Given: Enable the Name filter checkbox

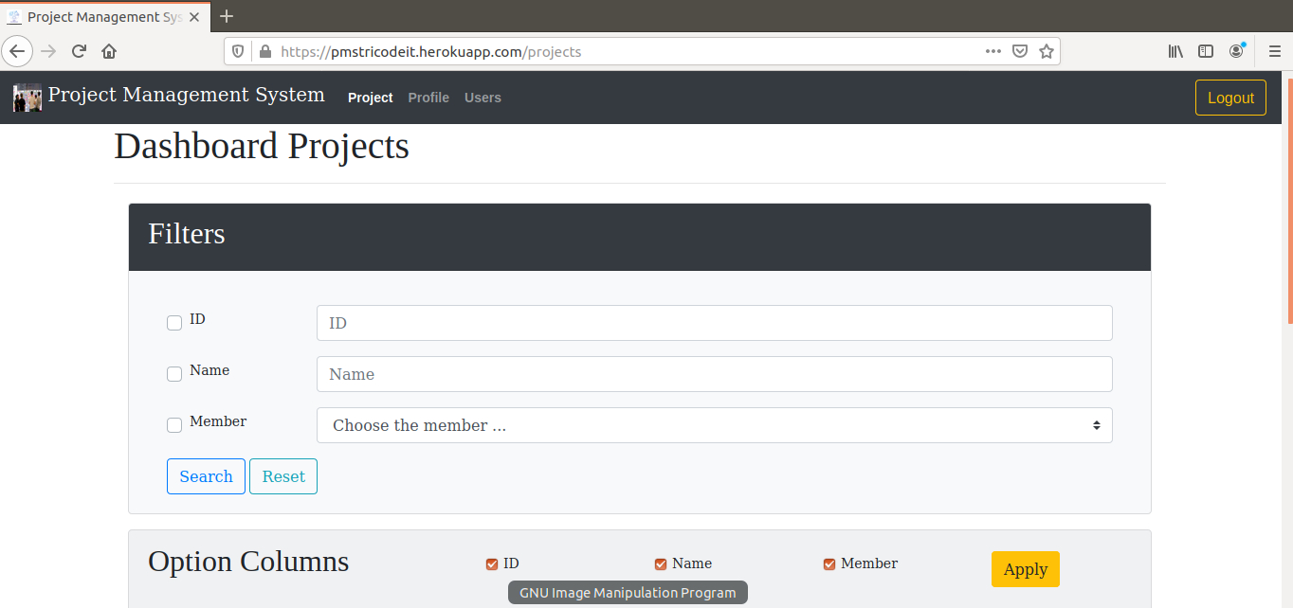Looking at the screenshot, I should coord(173,373).
